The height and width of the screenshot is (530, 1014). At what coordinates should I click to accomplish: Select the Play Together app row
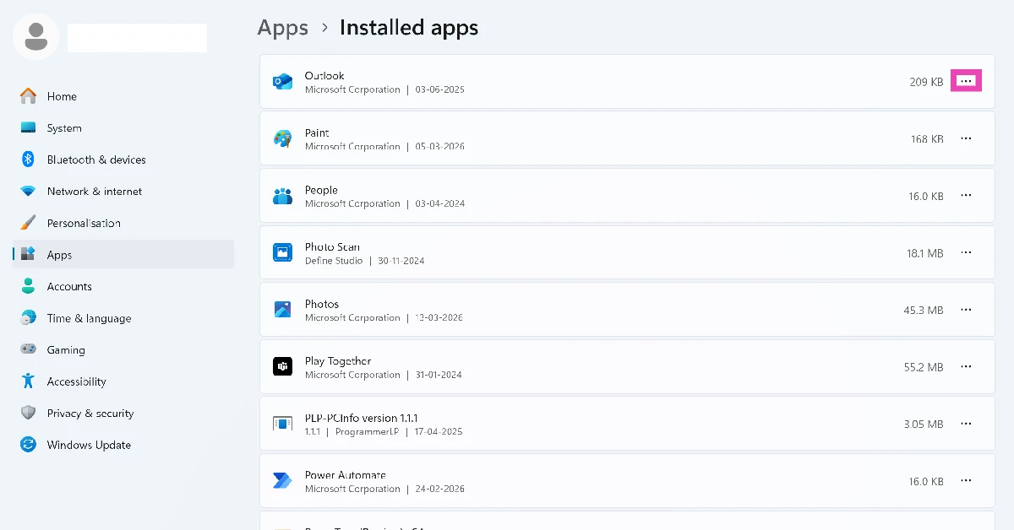pyautogui.click(x=591, y=367)
